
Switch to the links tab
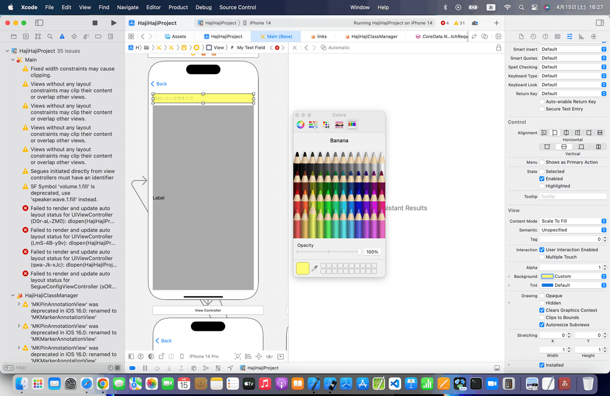(x=318, y=37)
